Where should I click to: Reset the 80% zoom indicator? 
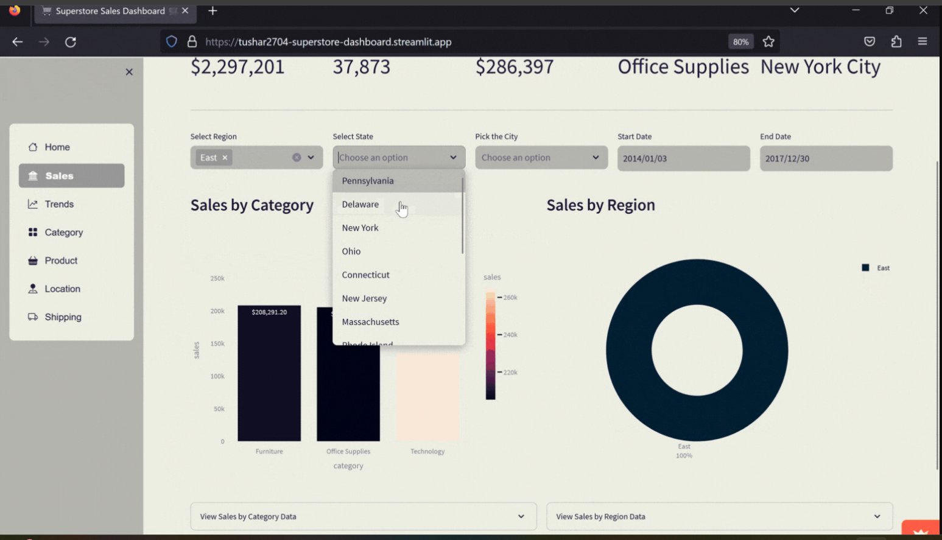tap(740, 42)
